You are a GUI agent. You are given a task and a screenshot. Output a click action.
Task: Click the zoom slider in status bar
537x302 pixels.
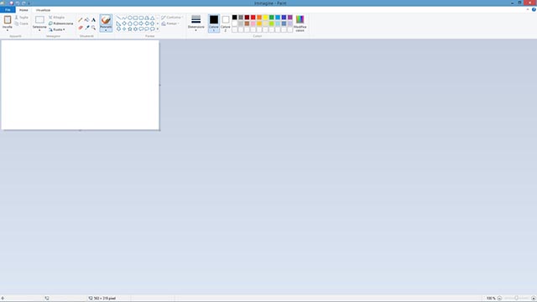516,299
